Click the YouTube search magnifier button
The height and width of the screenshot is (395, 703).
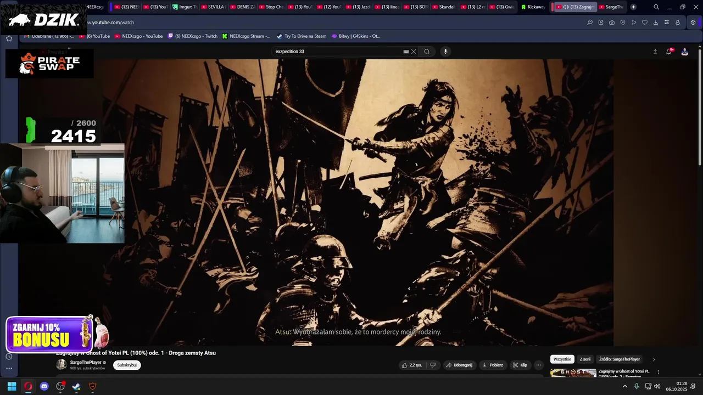(x=427, y=52)
